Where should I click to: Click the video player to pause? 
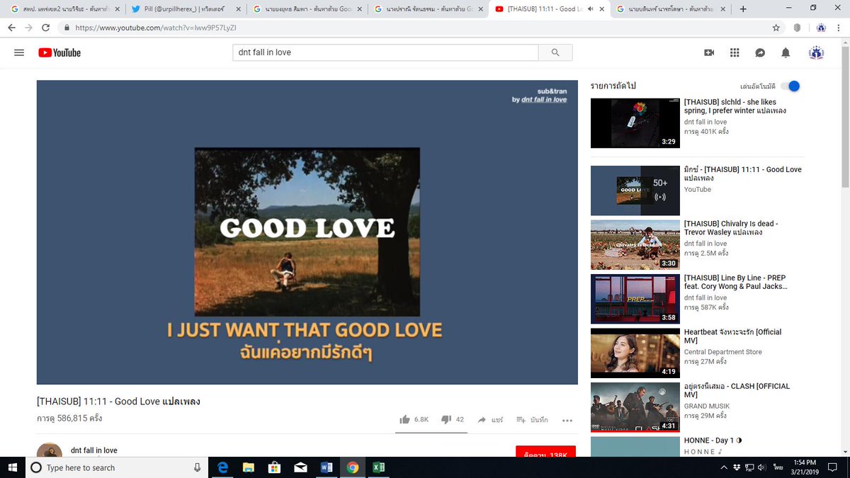point(307,232)
